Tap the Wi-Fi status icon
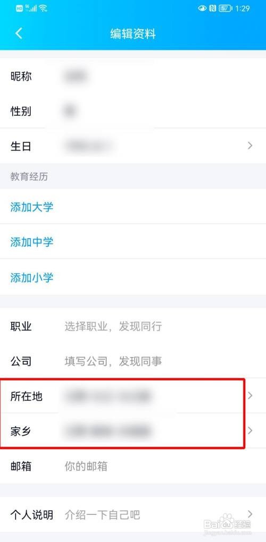The height and width of the screenshot is (542, 266). 43,9
